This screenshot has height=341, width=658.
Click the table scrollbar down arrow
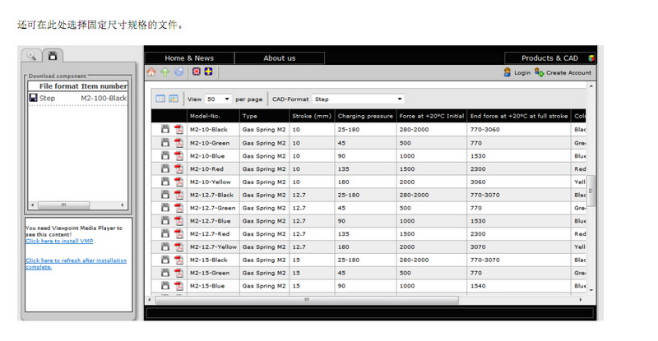(x=591, y=290)
